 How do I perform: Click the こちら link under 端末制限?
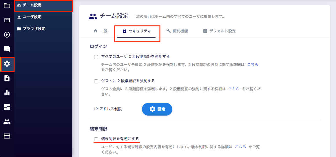point(240,147)
